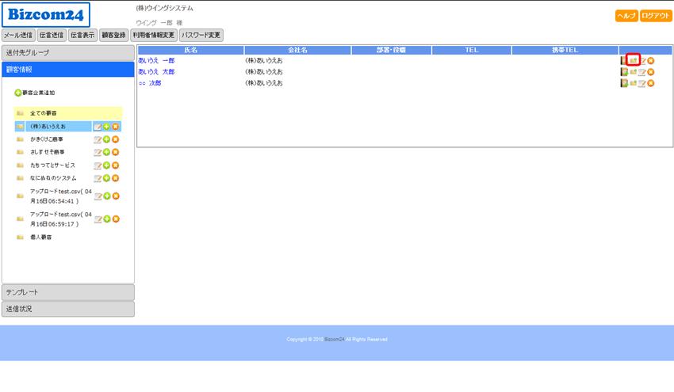Open the メール送信 menu tab
This screenshot has width=674, height=392.
(x=18, y=35)
